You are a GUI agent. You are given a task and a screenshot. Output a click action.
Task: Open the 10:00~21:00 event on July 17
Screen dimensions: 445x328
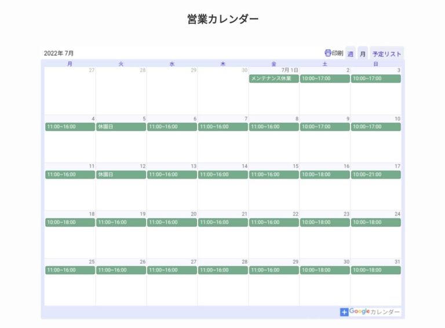coord(375,174)
